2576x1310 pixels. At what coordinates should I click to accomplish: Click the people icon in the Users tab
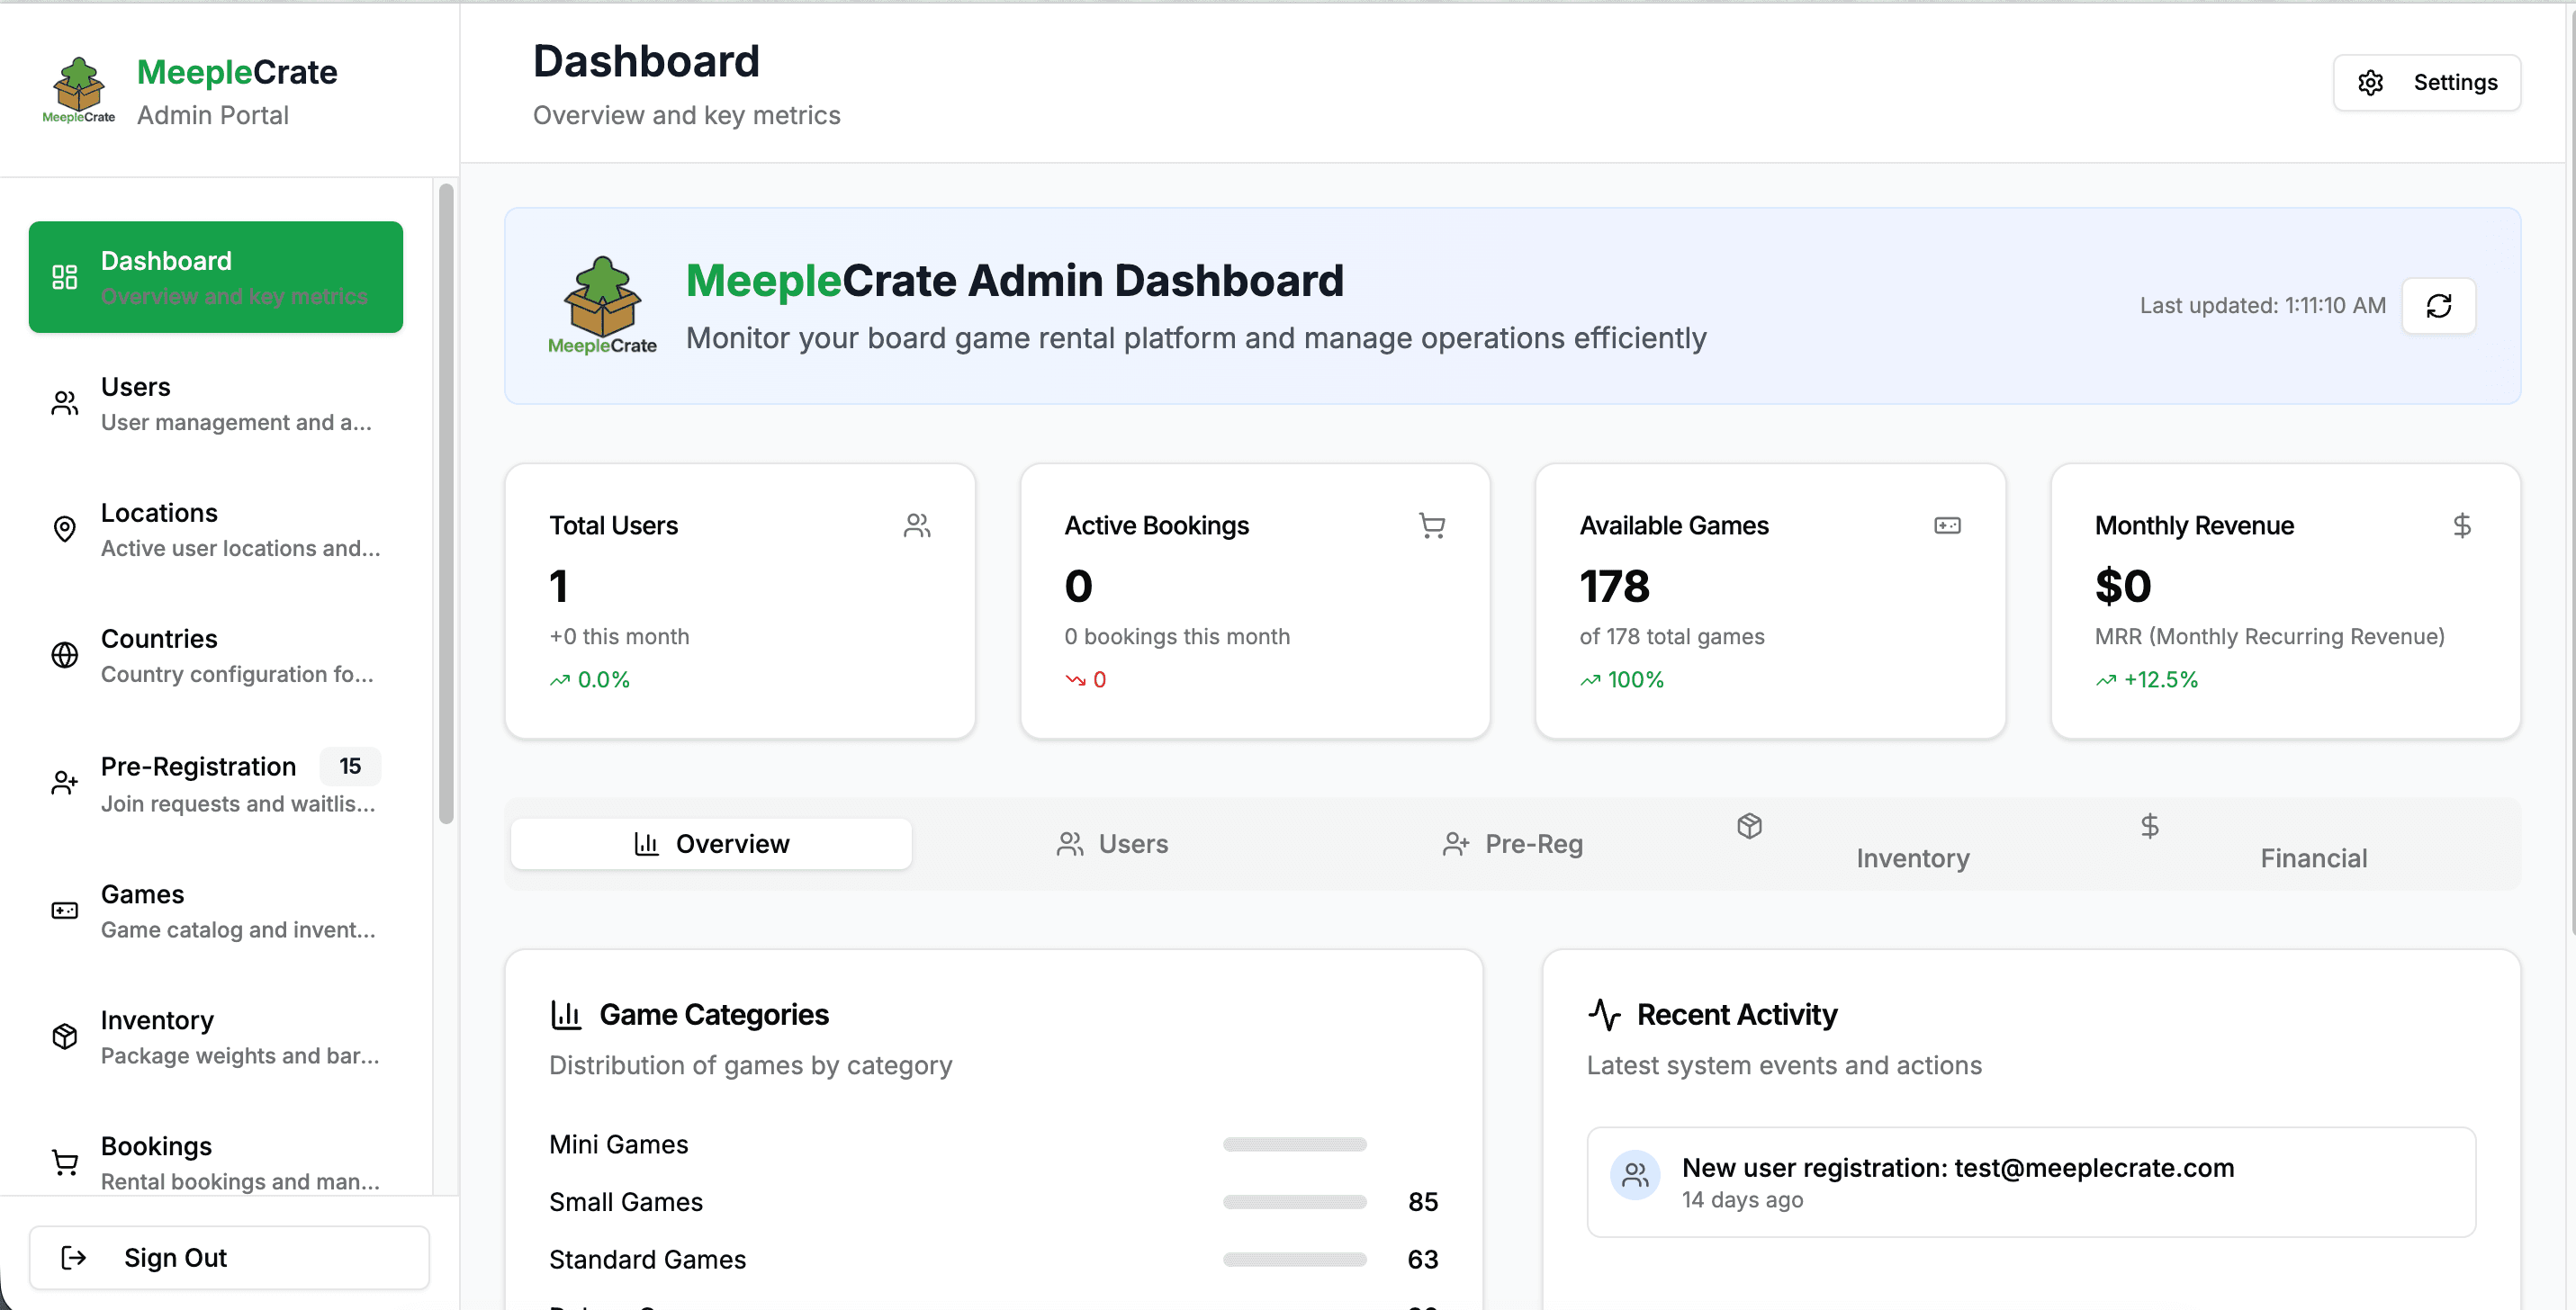click(1070, 844)
